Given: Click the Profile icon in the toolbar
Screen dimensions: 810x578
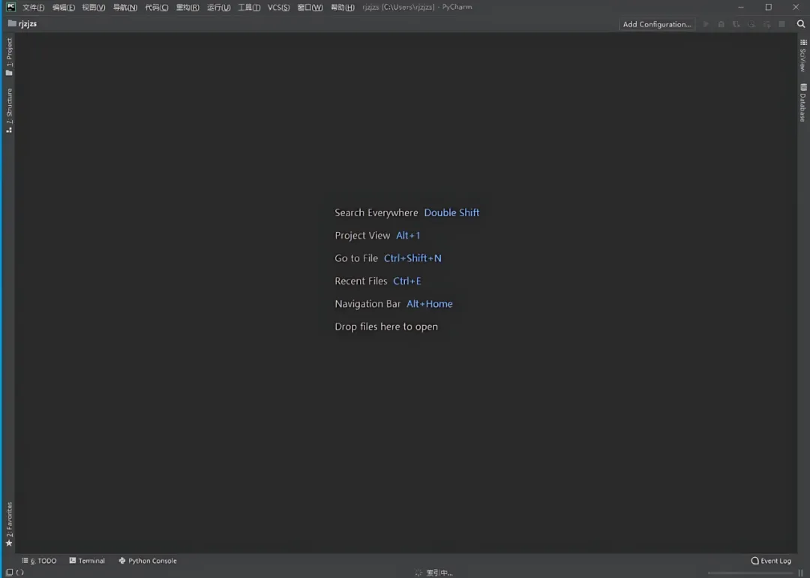Looking at the screenshot, I should [751, 24].
